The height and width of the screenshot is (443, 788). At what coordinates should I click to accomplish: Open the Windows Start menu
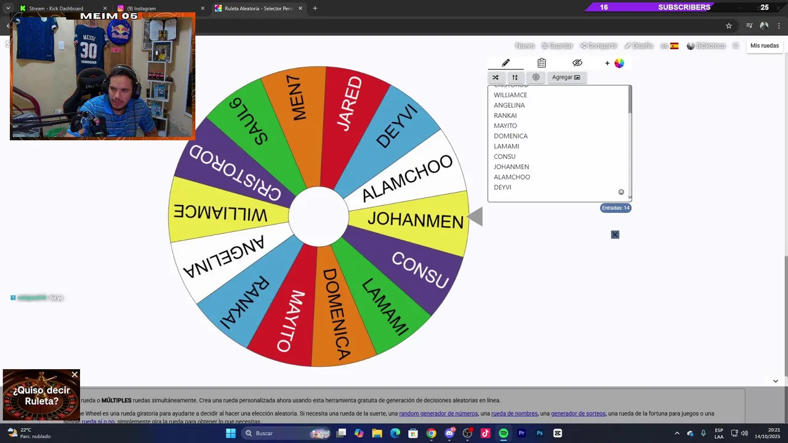pos(231,433)
